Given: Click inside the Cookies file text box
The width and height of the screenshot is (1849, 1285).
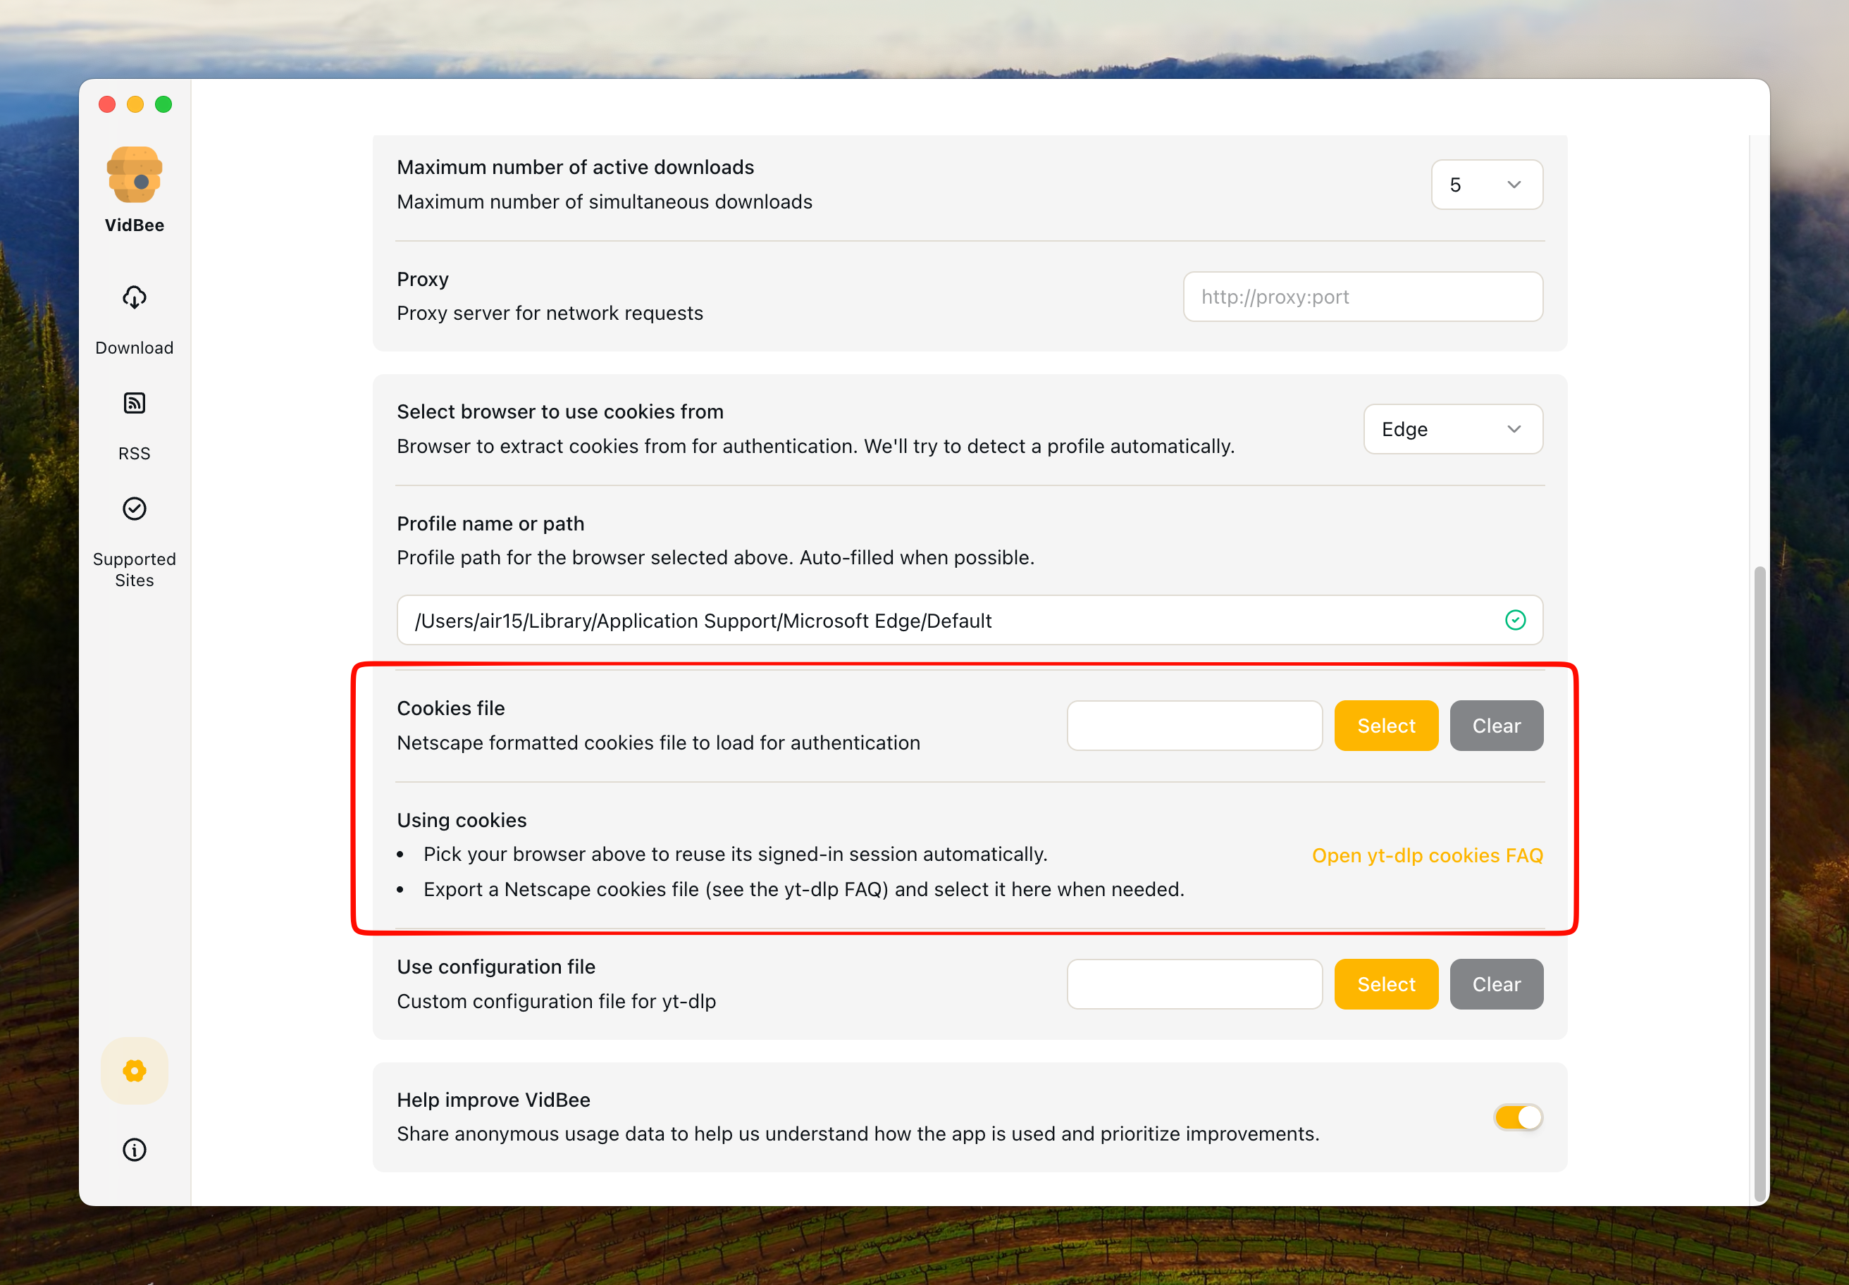Looking at the screenshot, I should pyautogui.click(x=1194, y=726).
